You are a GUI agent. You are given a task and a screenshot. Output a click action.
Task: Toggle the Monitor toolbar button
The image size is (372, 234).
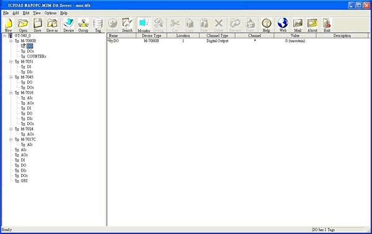144,25
